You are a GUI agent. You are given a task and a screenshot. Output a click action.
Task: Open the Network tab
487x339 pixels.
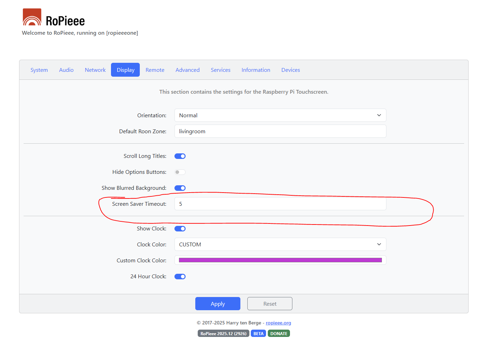pyautogui.click(x=95, y=70)
